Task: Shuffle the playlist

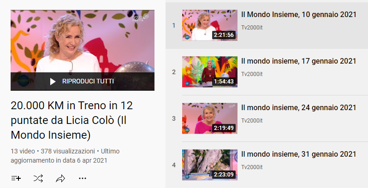Action: click(38, 178)
